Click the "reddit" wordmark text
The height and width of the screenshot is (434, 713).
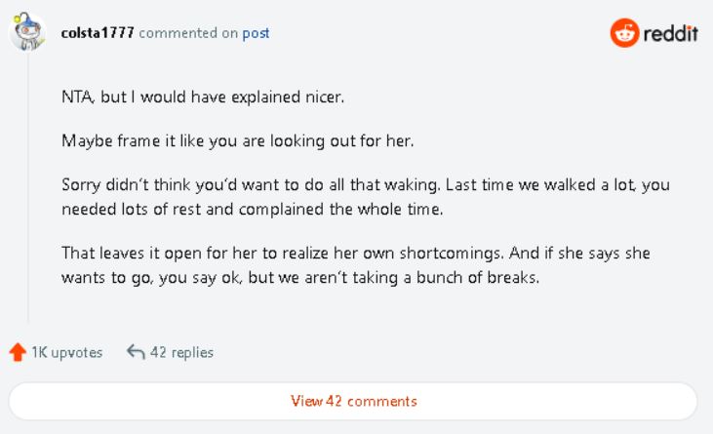[x=670, y=33]
